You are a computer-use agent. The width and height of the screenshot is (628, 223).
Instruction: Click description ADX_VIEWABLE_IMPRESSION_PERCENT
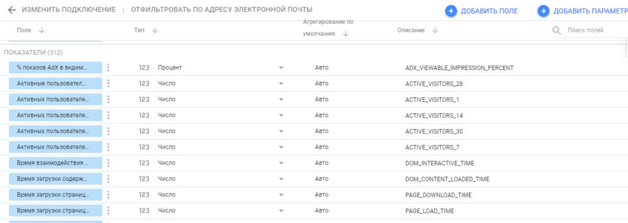(x=459, y=67)
